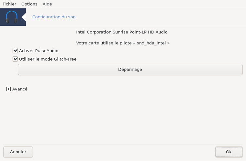Open the Aide menu
The image size is (246, 161).
tap(47, 4)
